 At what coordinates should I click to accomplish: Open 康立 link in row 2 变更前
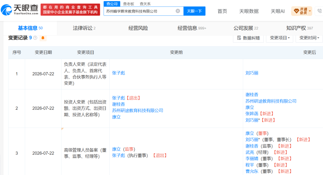click(116, 117)
